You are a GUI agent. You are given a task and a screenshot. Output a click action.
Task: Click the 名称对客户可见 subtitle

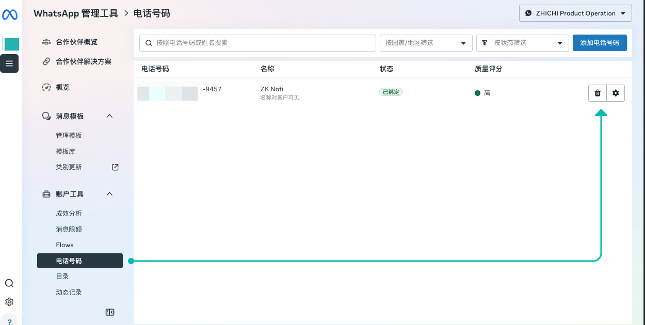point(280,98)
